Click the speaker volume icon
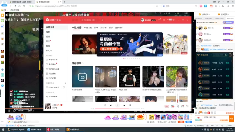 point(178,106)
